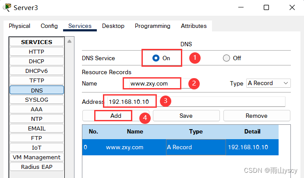Click the Save record button
The image size is (304, 178).
click(x=186, y=116)
